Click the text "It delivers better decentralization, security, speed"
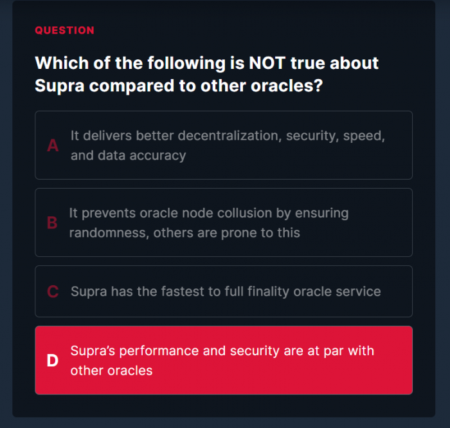Viewport: 450px width, 428px height. (x=228, y=136)
